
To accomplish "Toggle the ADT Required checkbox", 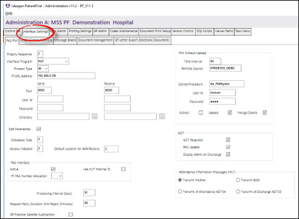I will [x=228, y=140].
